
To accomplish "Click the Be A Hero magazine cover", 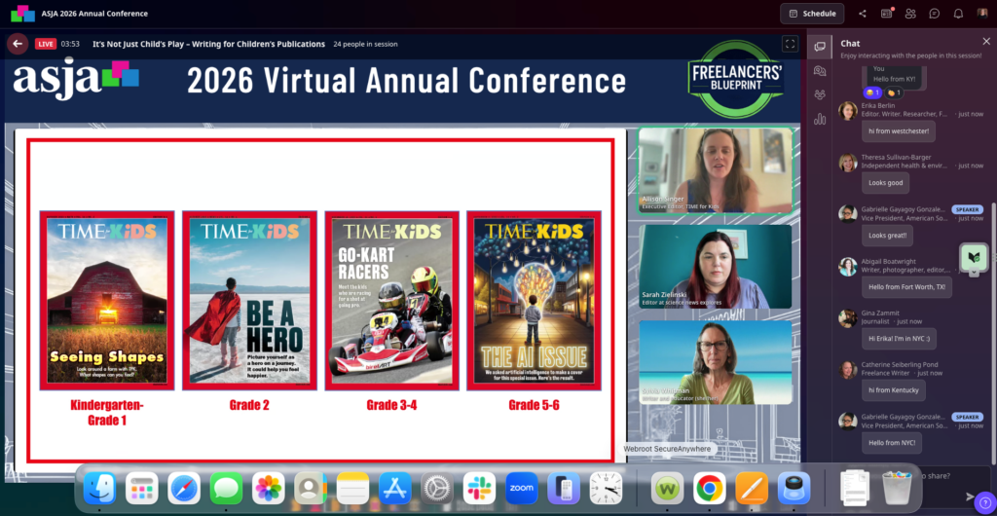I will (249, 300).
